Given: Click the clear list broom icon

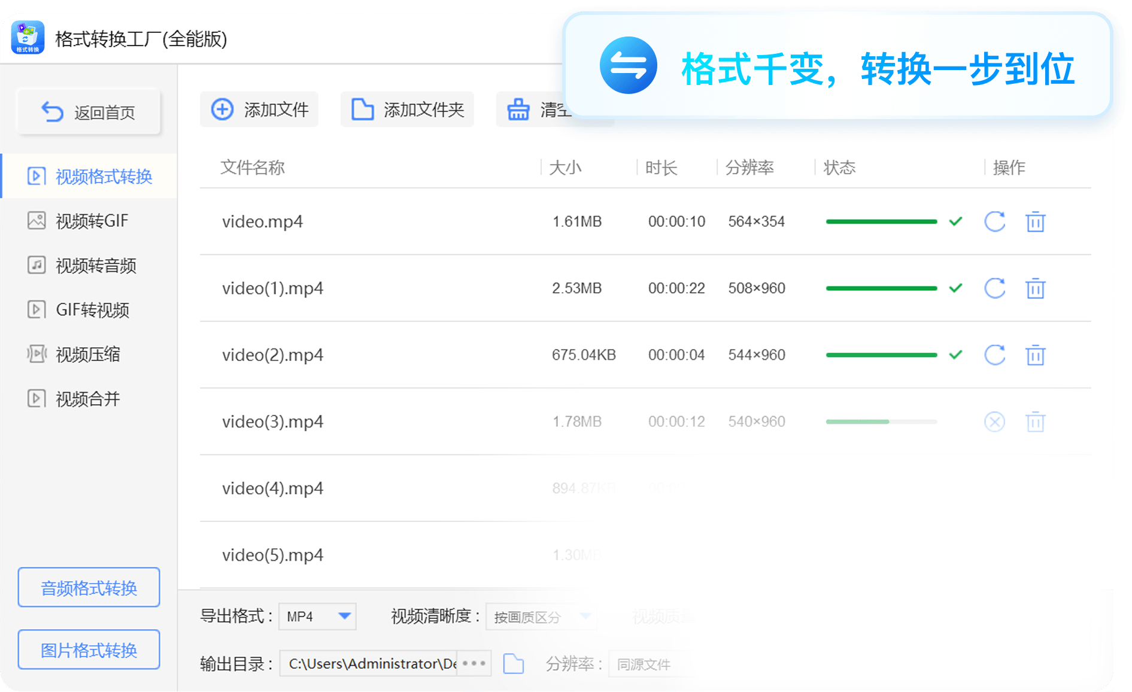Looking at the screenshot, I should coord(518,110).
